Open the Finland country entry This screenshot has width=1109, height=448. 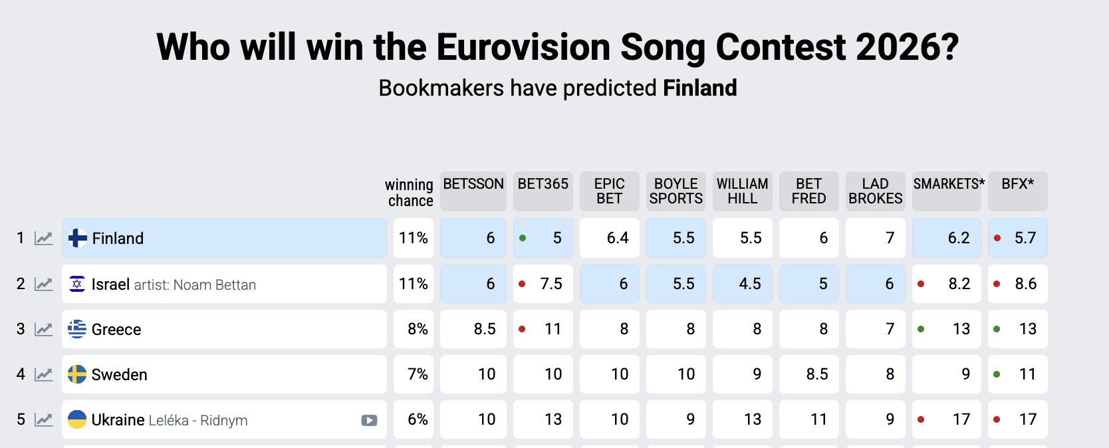[118, 239]
